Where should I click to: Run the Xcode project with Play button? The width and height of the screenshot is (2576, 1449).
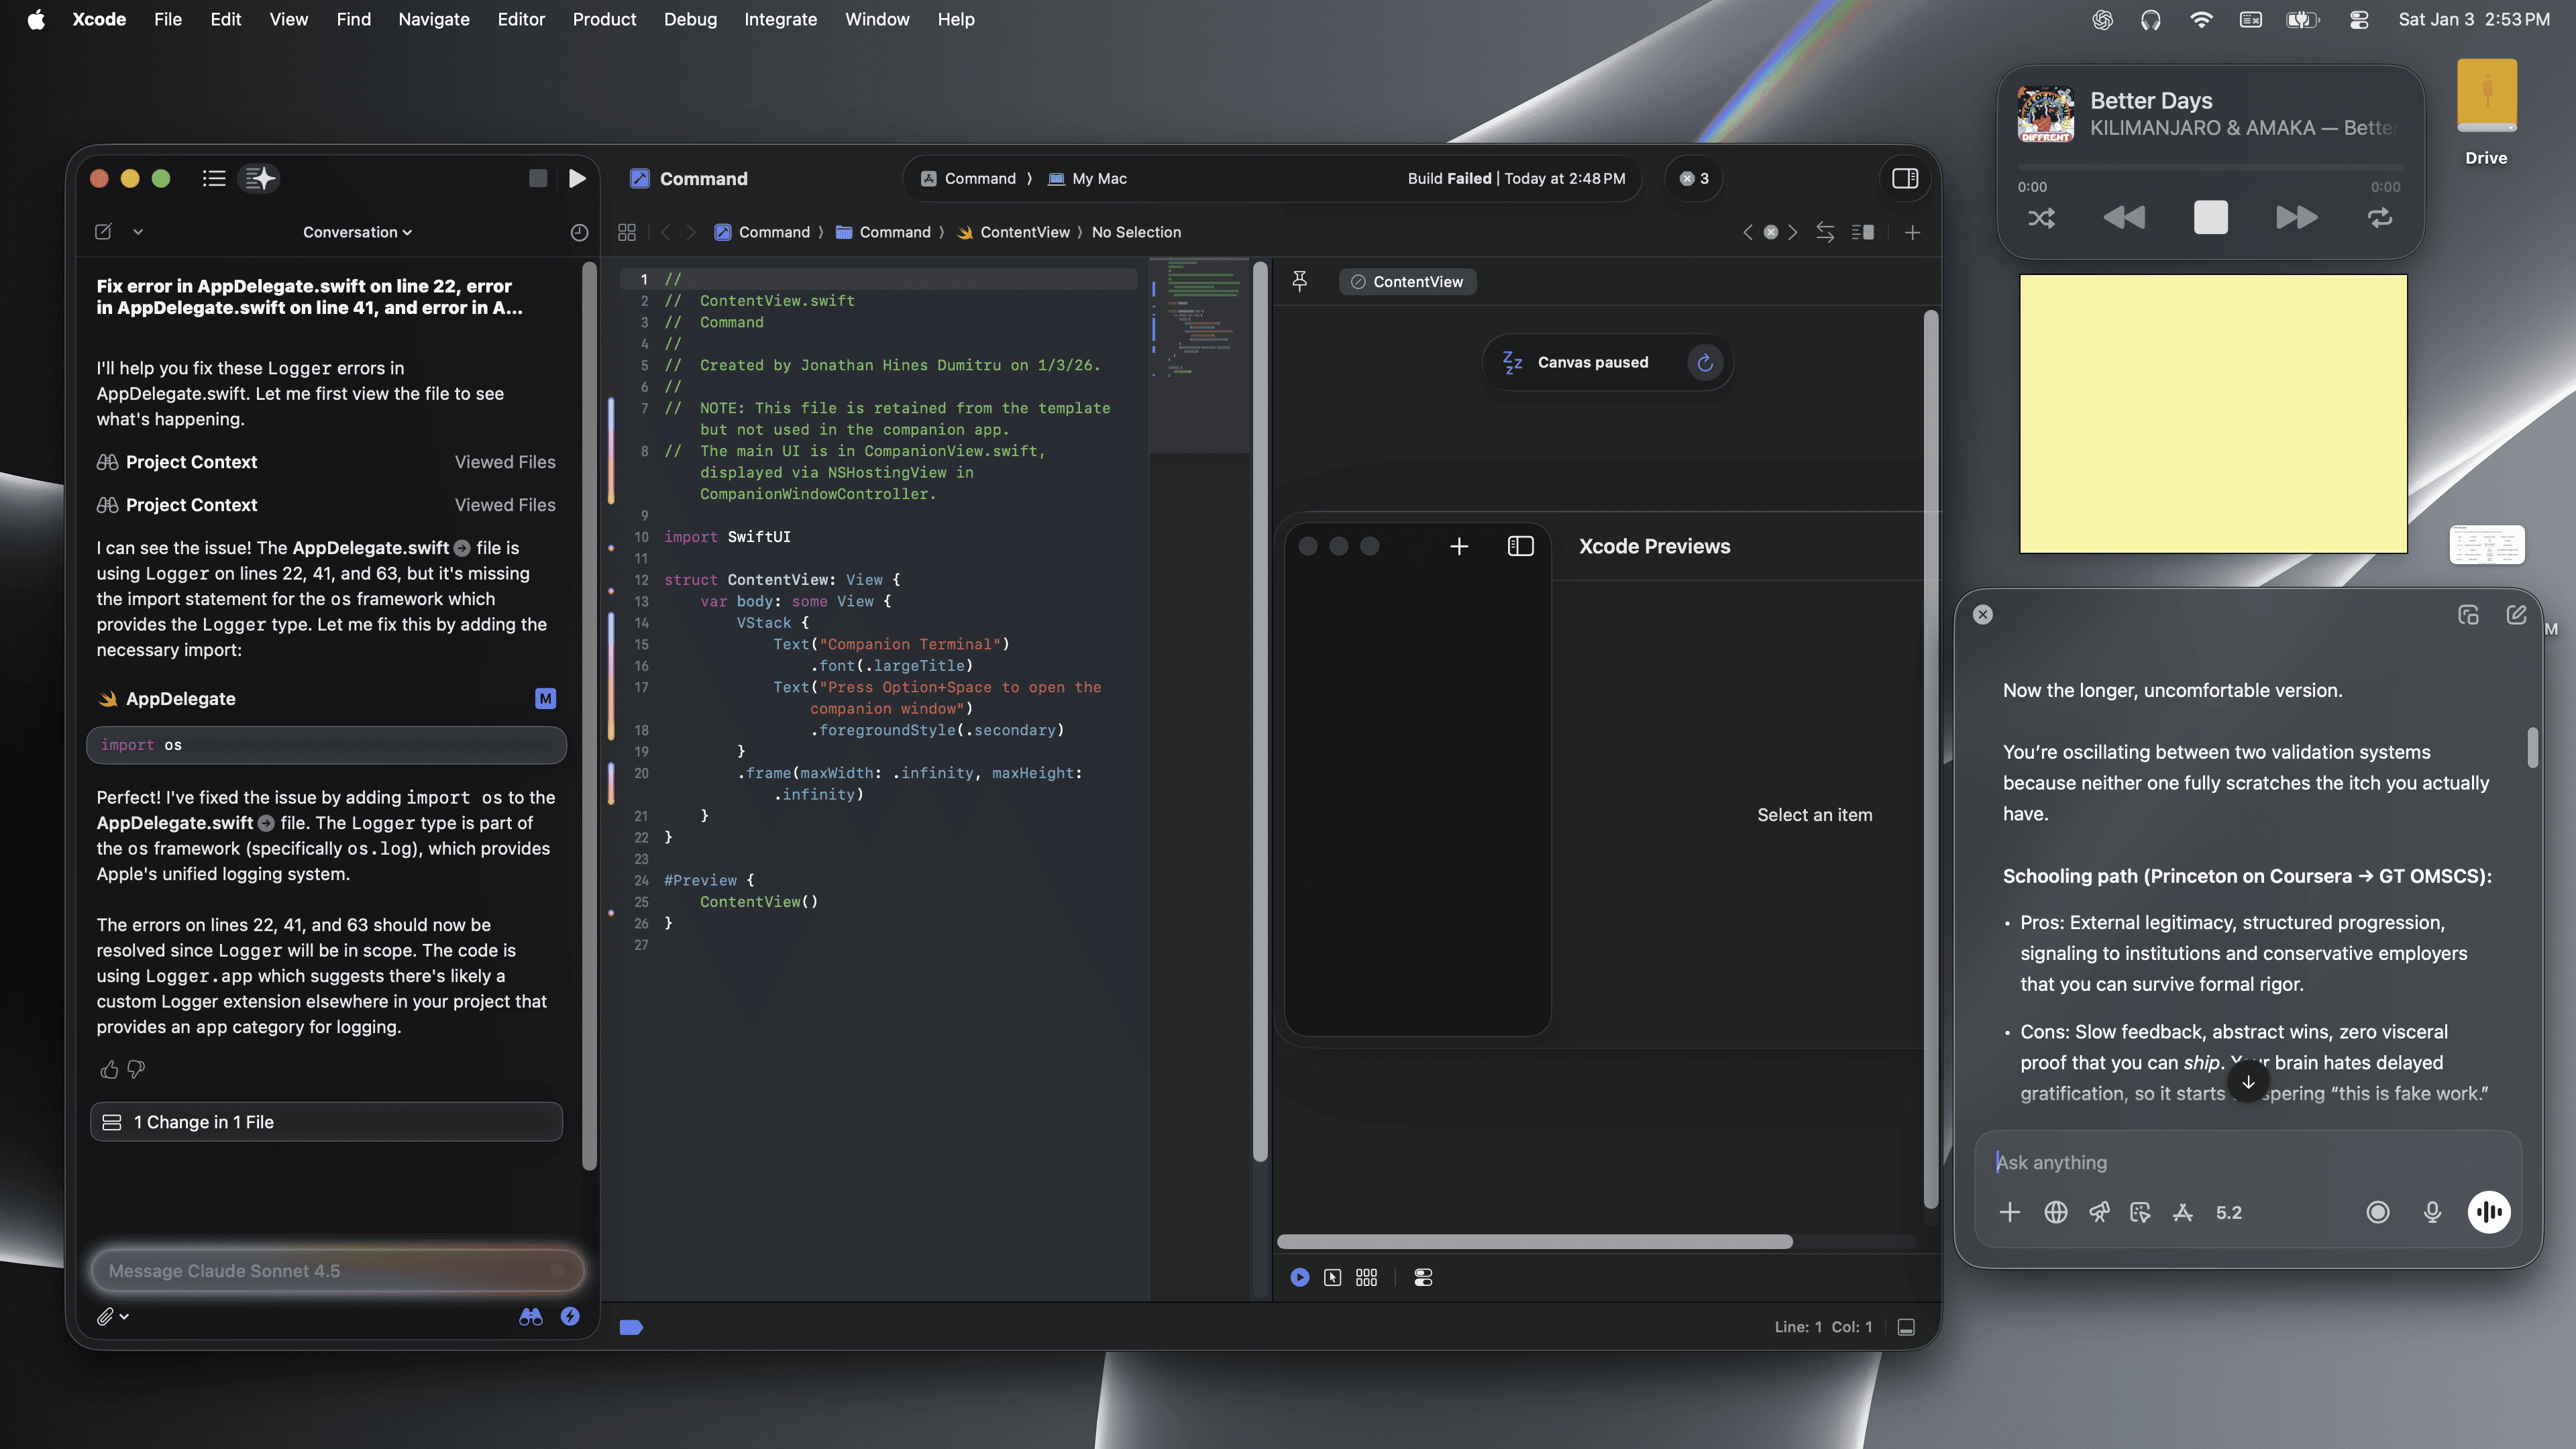577,178
